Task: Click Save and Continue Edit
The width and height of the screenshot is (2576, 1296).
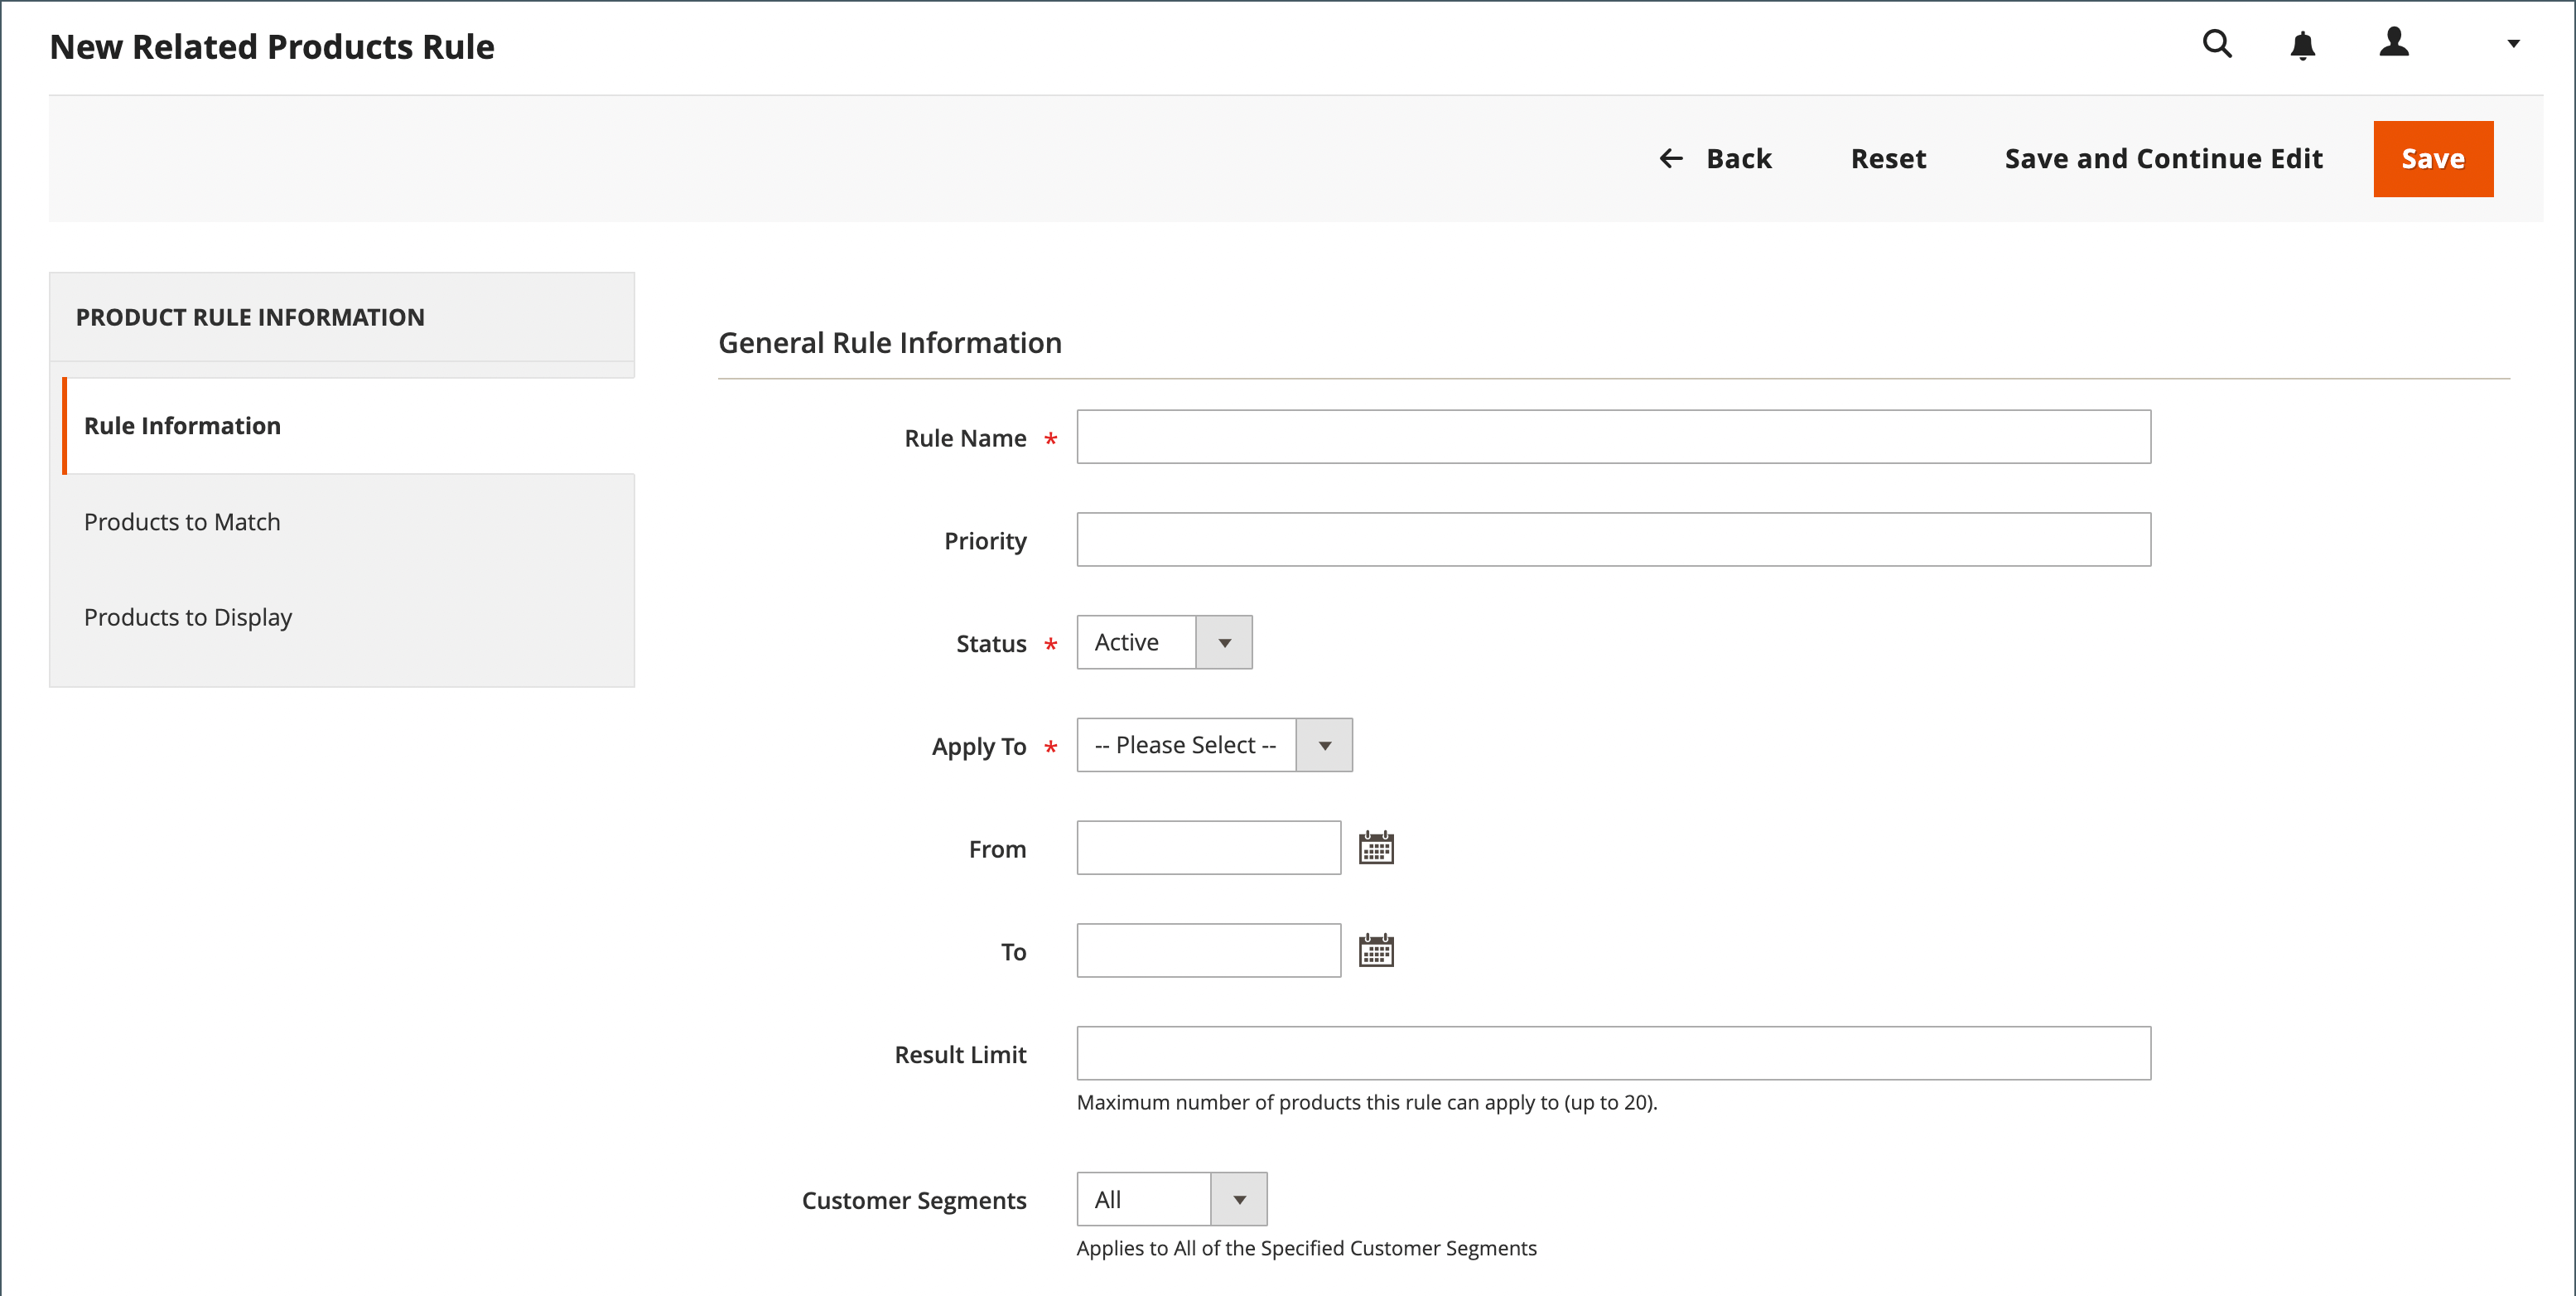Action: (x=2163, y=159)
